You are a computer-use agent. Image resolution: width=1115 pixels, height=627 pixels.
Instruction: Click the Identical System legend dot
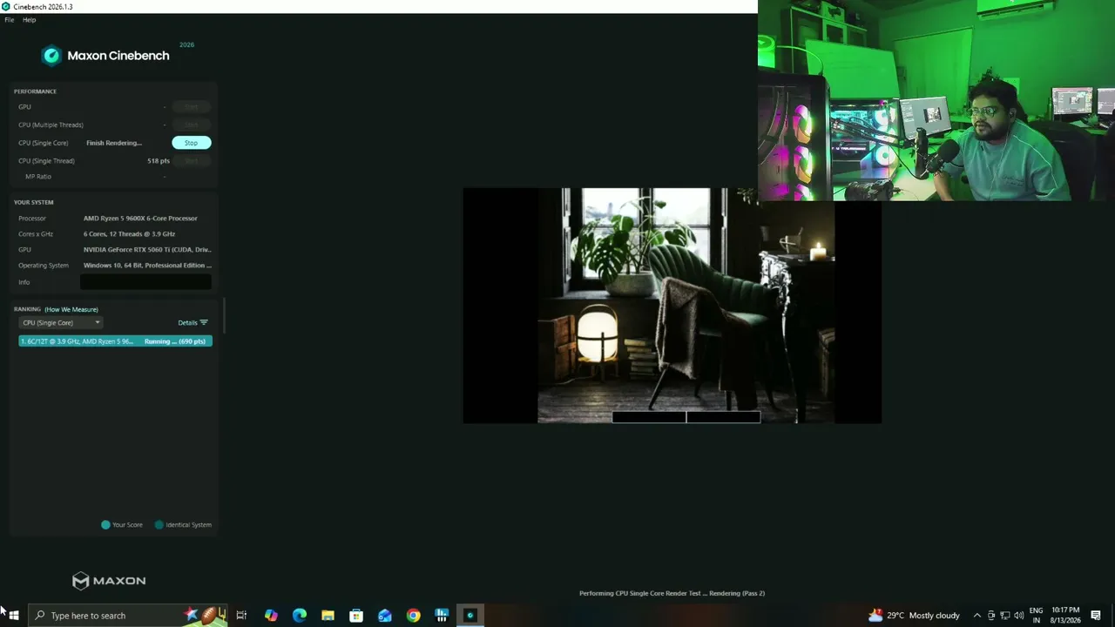click(x=159, y=525)
